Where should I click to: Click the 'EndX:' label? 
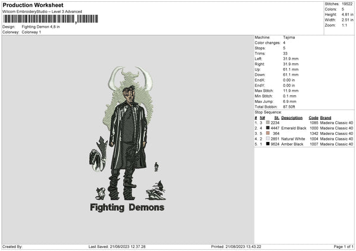(x=260, y=80)
